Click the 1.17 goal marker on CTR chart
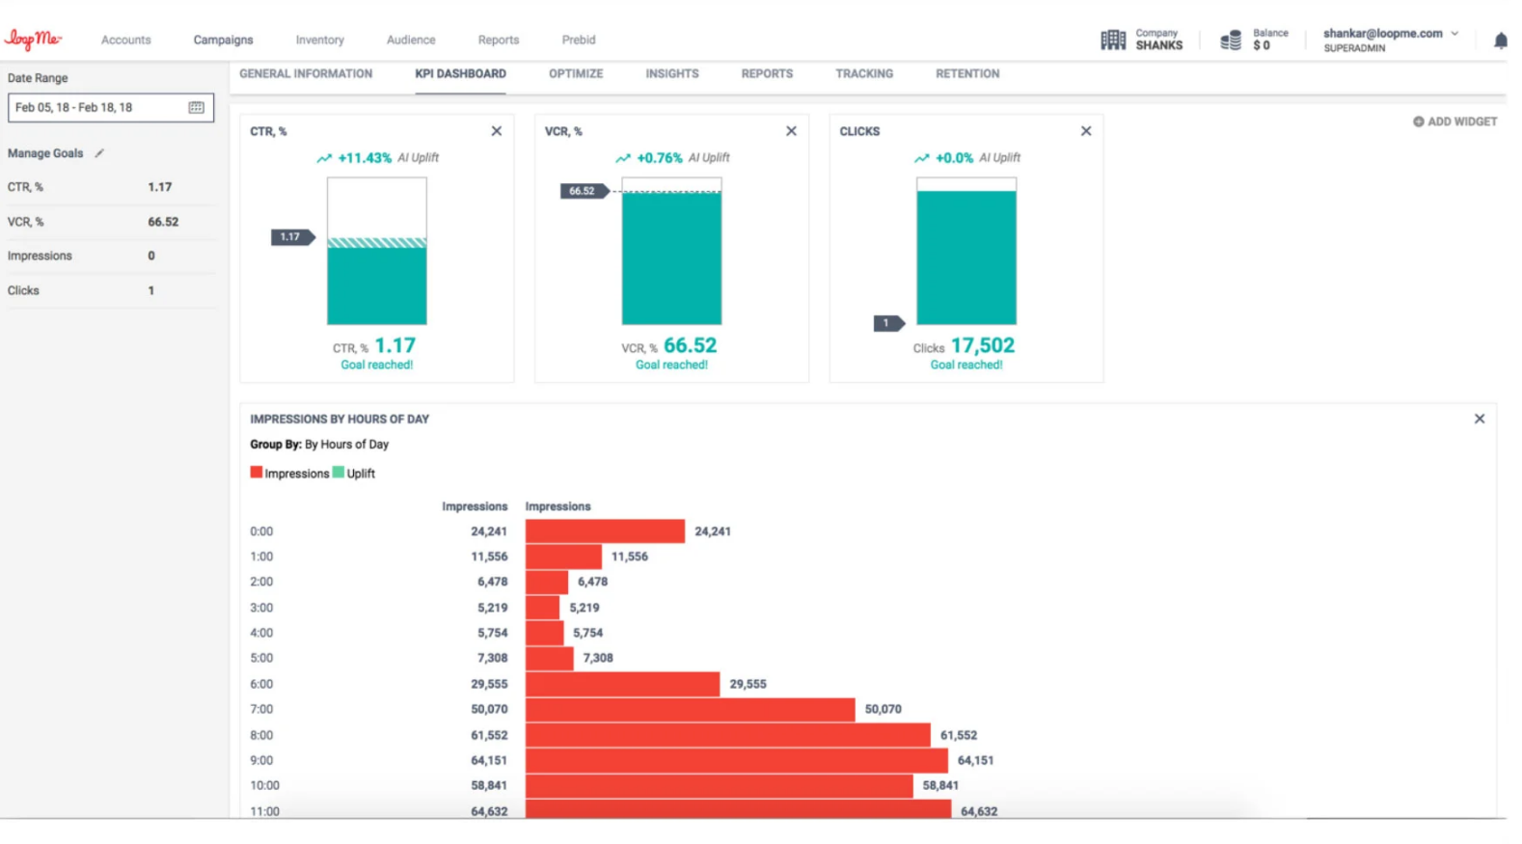 (x=291, y=237)
